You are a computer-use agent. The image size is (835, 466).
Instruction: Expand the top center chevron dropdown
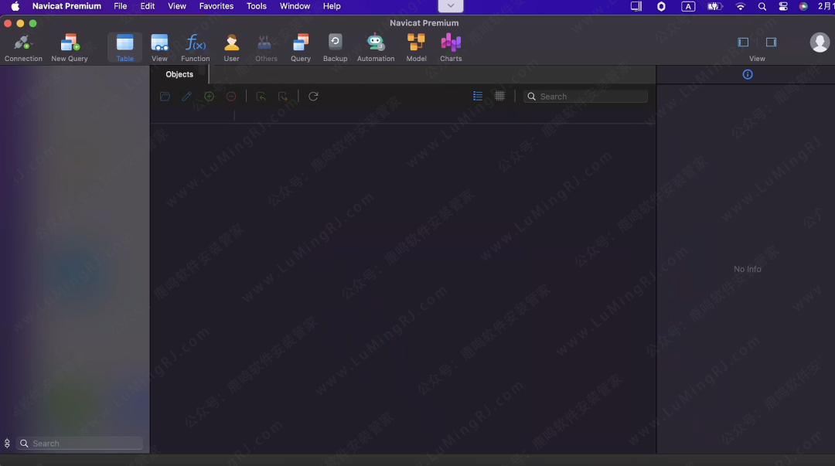point(451,6)
